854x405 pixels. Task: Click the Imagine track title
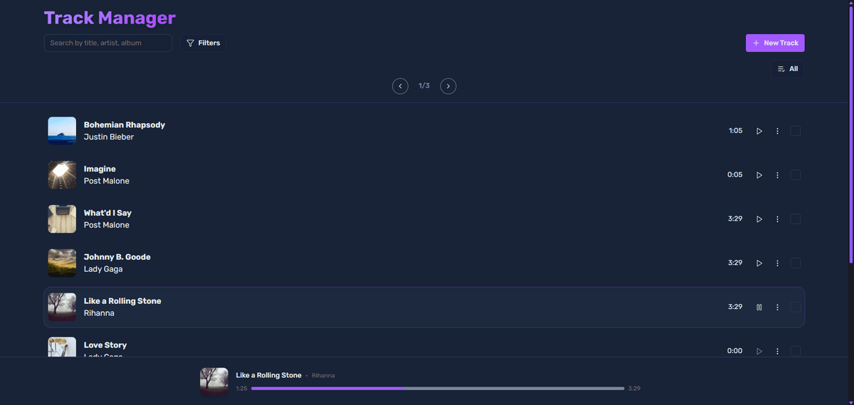100,169
